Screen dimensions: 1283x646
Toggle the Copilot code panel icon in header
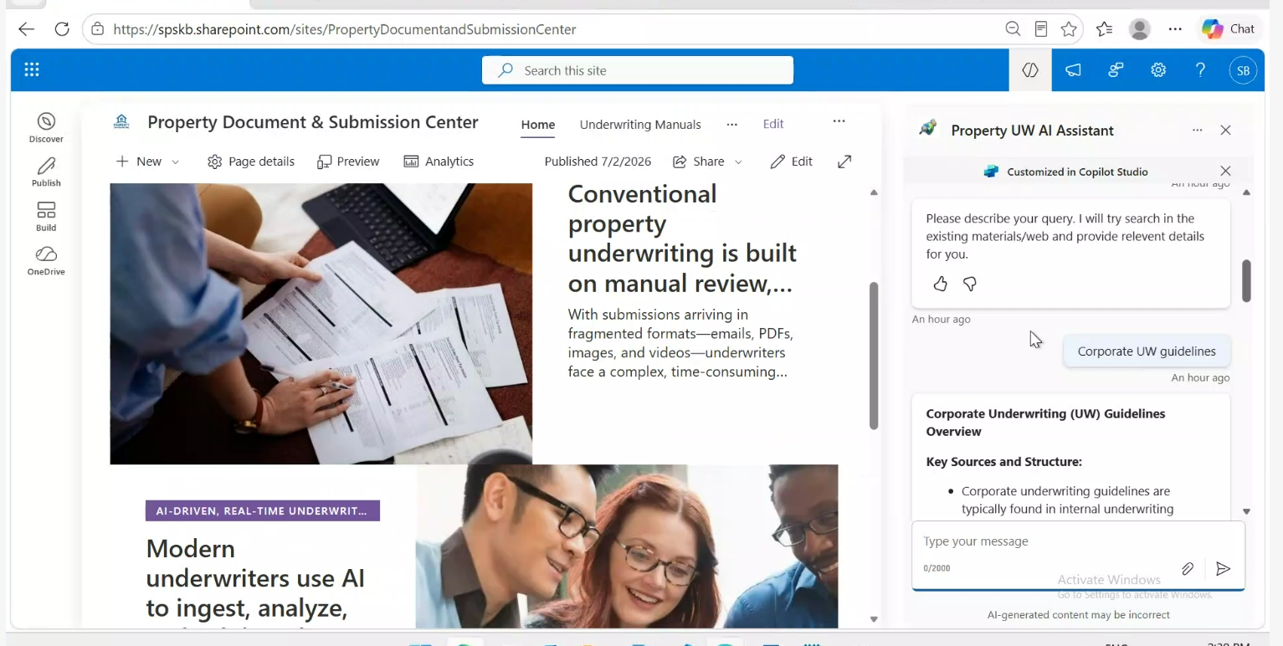1030,70
